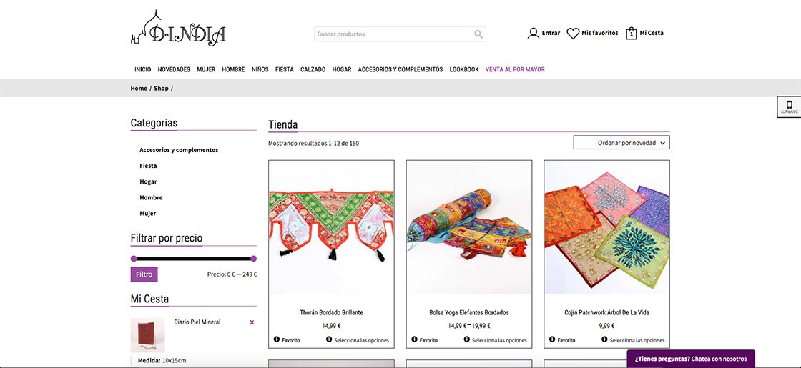Click the search magnifier icon
The height and width of the screenshot is (368, 801).
pyautogui.click(x=478, y=34)
